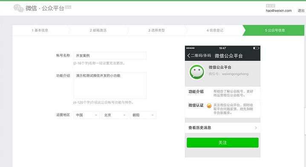This screenshot has height=167, width=306.
Task: Focus the 功能介绍 text area
Action: (x=110, y=85)
